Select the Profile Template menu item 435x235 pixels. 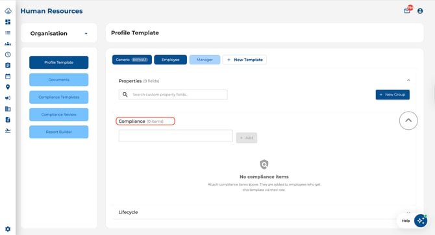59,62
